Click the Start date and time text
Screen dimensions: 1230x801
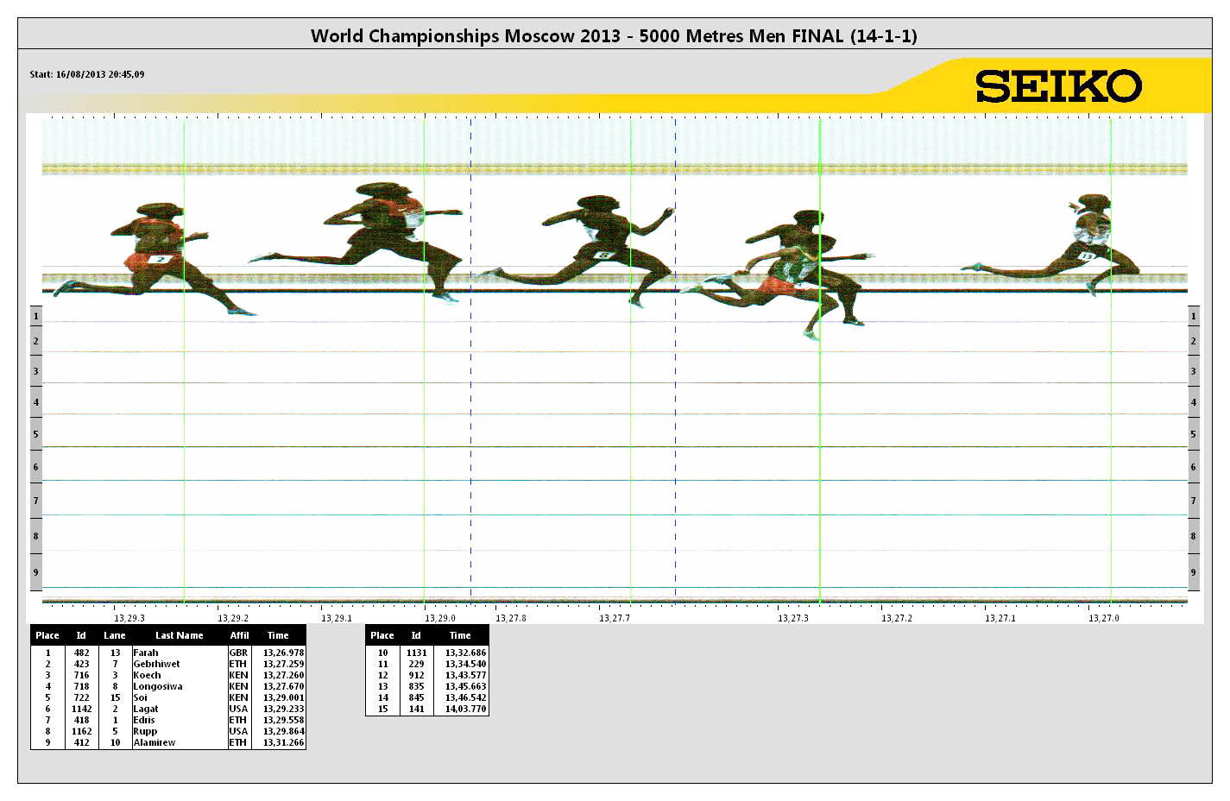[87, 74]
